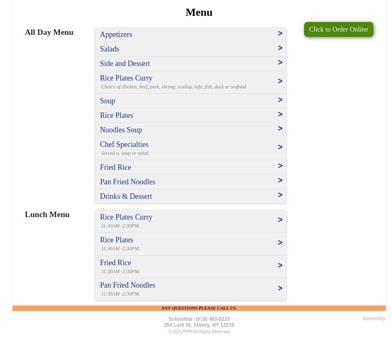Image resolution: width=392 pixels, height=337 pixels.
Task: Open the Kydia link in footer
Action: click(x=187, y=331)
